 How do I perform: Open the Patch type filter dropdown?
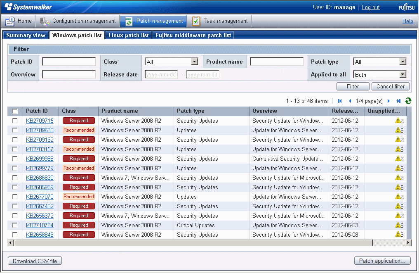pos(380,62)
